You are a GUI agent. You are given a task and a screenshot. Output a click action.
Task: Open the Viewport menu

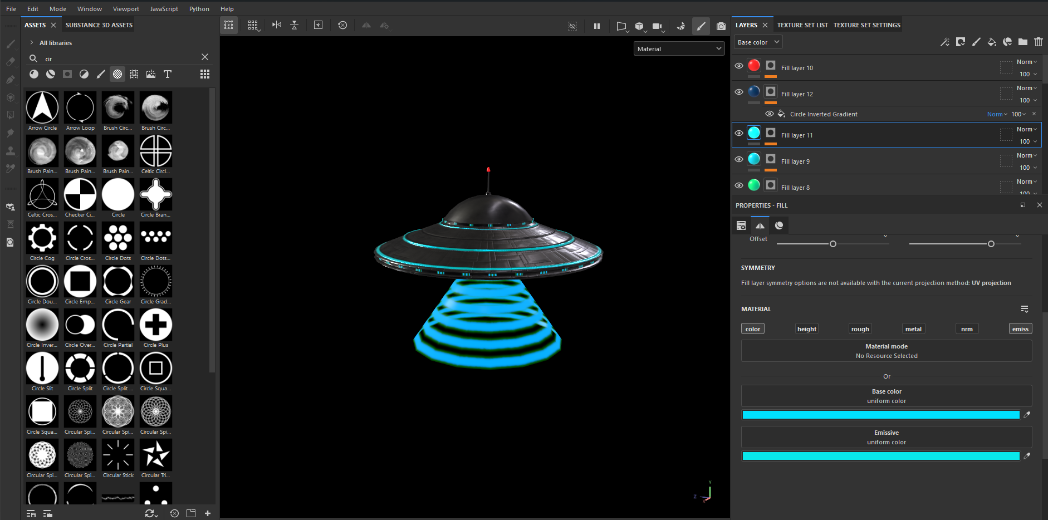126,9
